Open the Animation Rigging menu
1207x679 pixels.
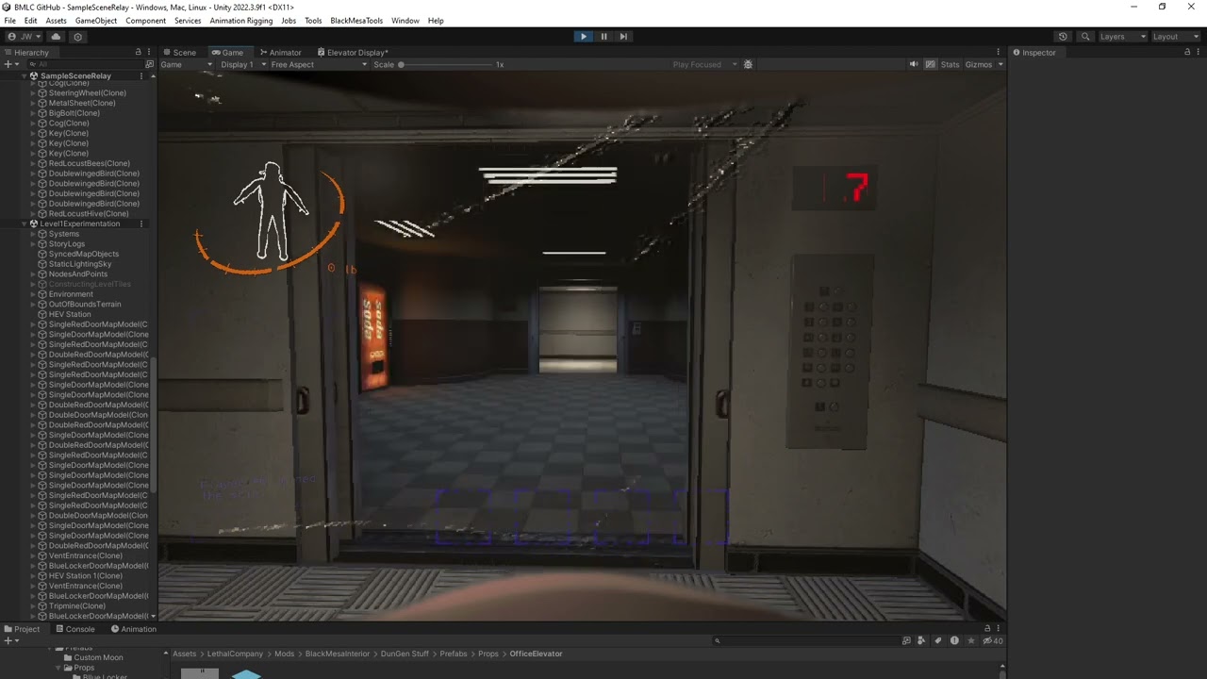click(x=241, y=20)
